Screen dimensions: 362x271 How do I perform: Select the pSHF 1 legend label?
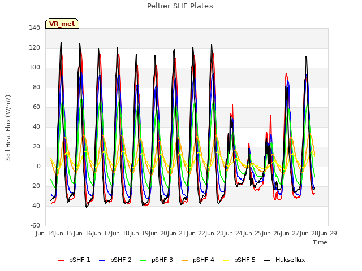[x=80, y=260]
